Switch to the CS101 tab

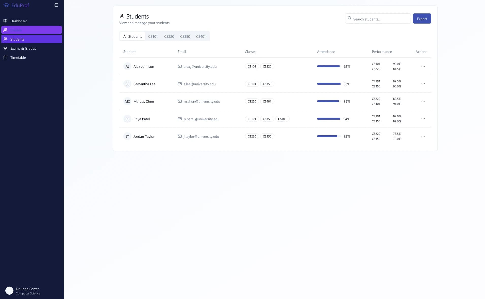pos(153,36)
